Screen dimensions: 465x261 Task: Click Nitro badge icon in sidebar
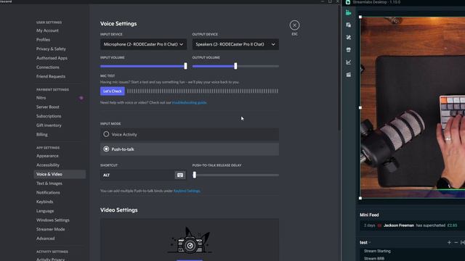coord(81,98)
